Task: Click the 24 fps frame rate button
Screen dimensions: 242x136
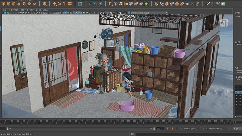Action: click(x=235, y=128)
